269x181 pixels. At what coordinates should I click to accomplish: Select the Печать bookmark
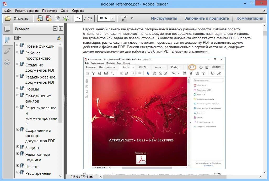pos(32,166)
